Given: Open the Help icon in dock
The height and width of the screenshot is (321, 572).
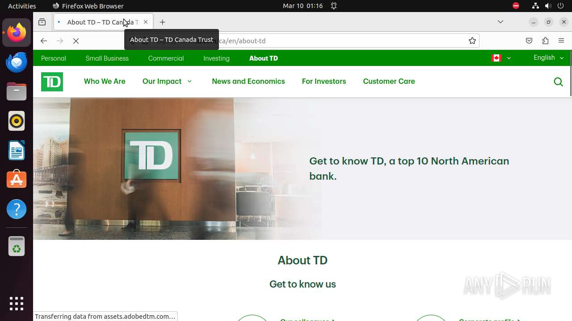Looking at the screenshot, I should pos(17,209).
